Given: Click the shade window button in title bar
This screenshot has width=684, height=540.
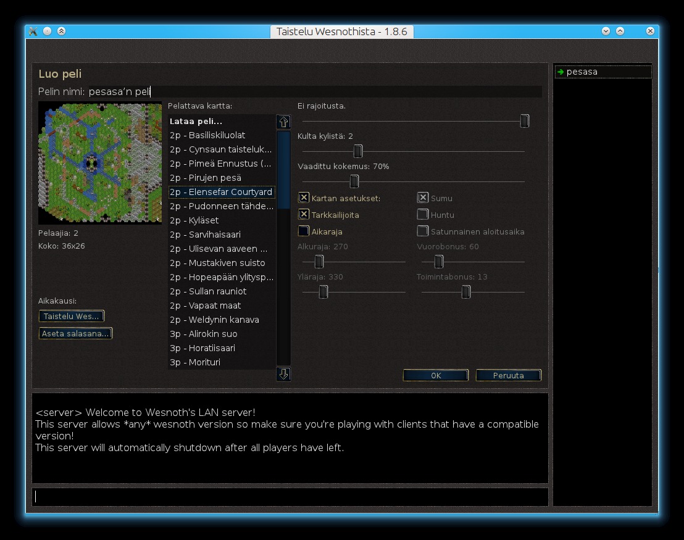Looking at the screenshot, I should (x=62, y=31).
